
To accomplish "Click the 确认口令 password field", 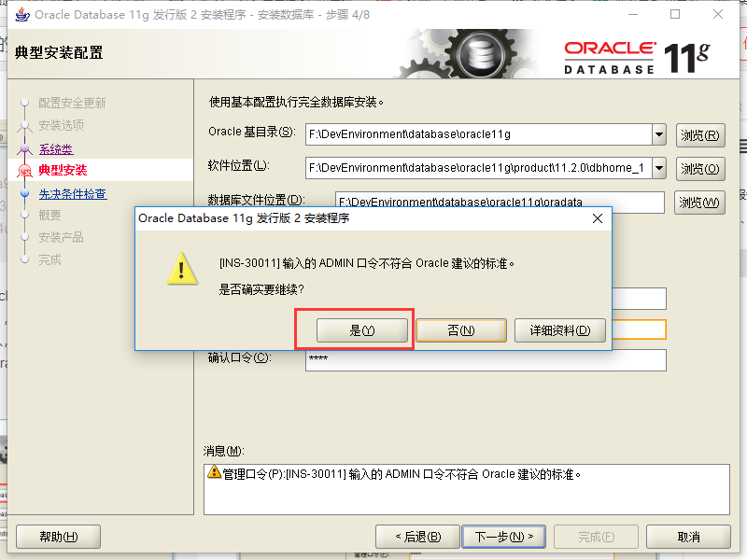I will (486, 360).
